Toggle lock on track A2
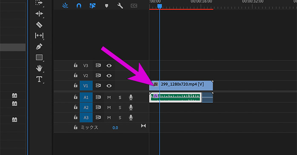 pyautogui.click(x=76, y=107)
